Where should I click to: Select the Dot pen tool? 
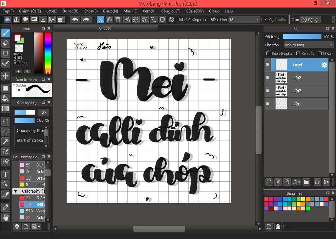click(x=6, y=63)
